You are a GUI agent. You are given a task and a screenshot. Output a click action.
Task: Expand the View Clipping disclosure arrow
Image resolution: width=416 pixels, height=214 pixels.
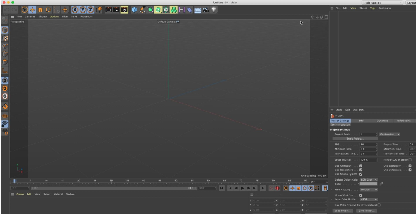click(331, 189)
